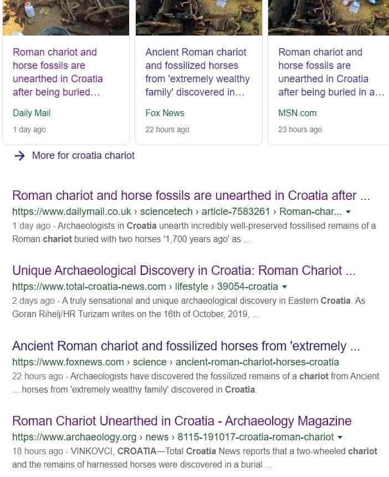Viewport: 389px width, 477px height.
Task: Open More for croatia chariot link
Action: point(83,155)
